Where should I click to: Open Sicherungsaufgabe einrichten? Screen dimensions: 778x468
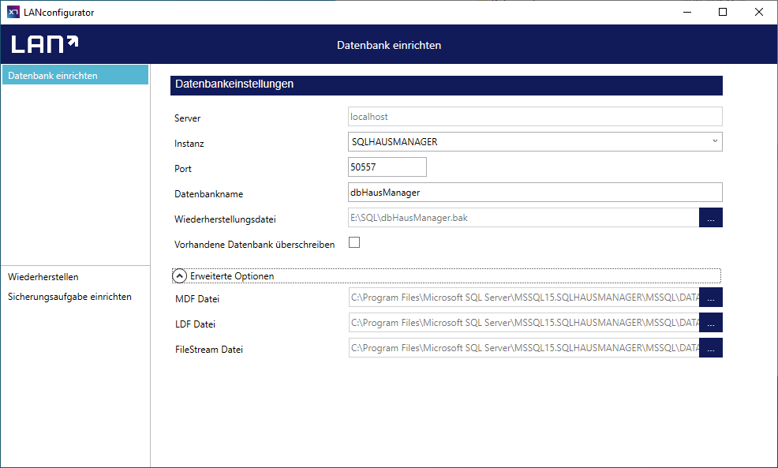point(69,297)
